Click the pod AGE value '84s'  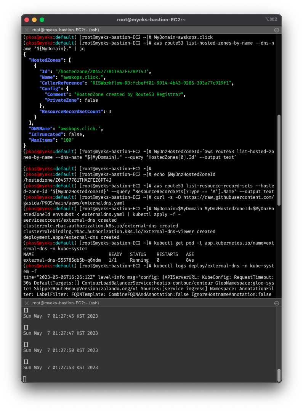point(190,260)
